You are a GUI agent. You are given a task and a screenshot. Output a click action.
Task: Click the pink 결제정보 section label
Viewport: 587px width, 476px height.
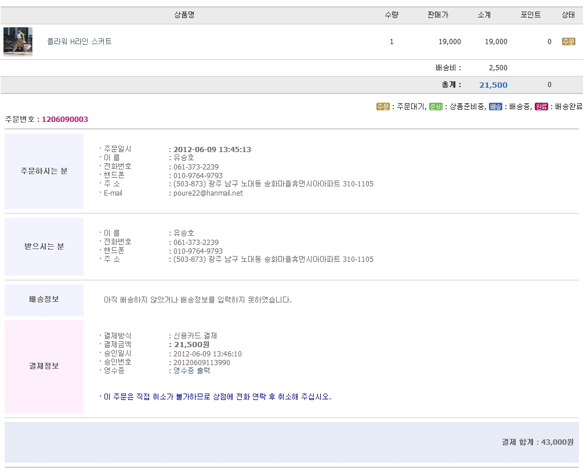[44, 366]
